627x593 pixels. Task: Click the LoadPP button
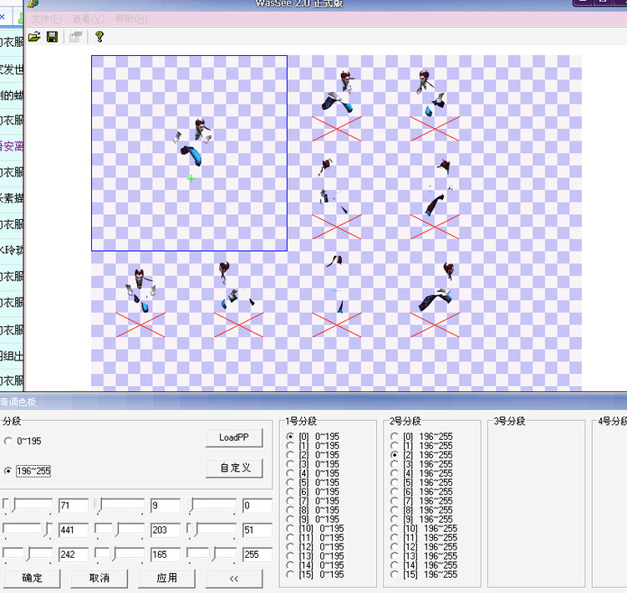[x=234, y=437]
